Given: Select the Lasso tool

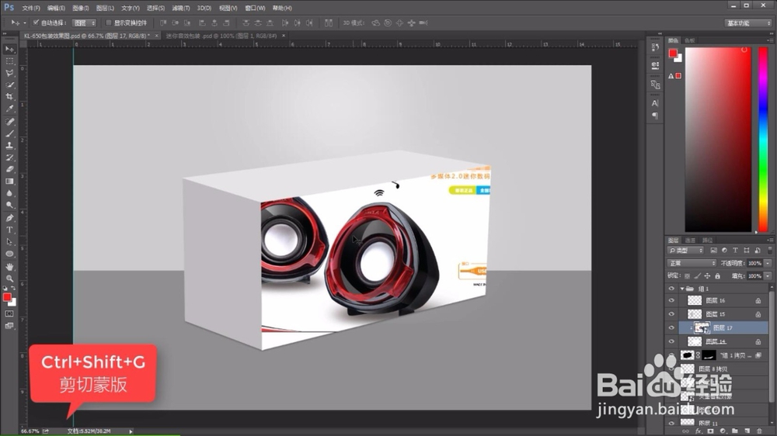Looking at the screenshot, I should point(9,73).
